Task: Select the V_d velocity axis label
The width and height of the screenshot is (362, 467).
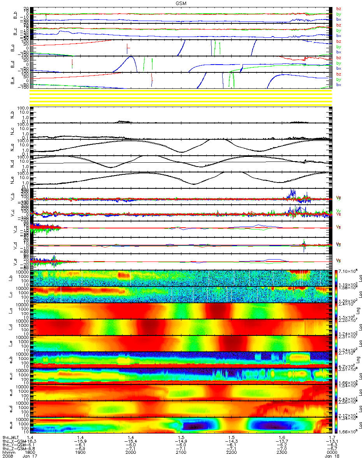Action: (16, 246)
